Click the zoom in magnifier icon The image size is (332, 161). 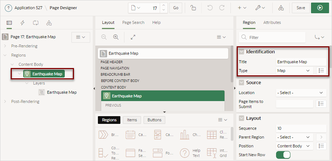[116, 37]
